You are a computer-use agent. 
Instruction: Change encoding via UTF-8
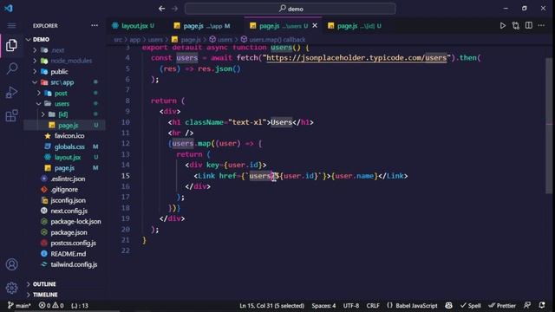pyautogui.click(x=350, y=305)
